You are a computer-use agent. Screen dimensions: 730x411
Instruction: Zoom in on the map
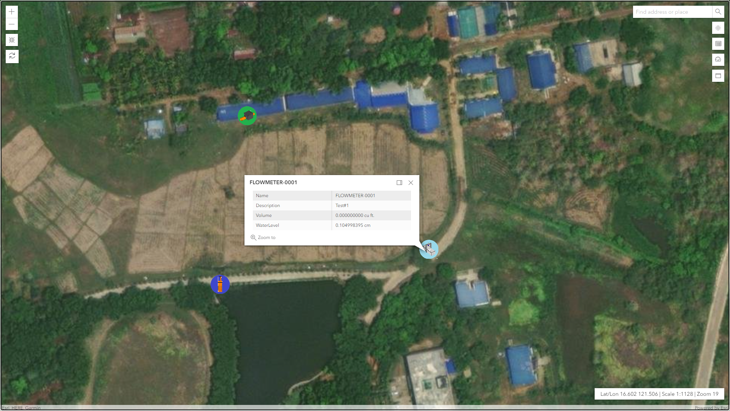tap(12, 12)
